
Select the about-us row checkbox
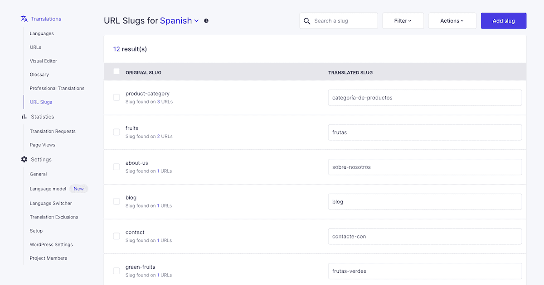[x=117, y=166]
